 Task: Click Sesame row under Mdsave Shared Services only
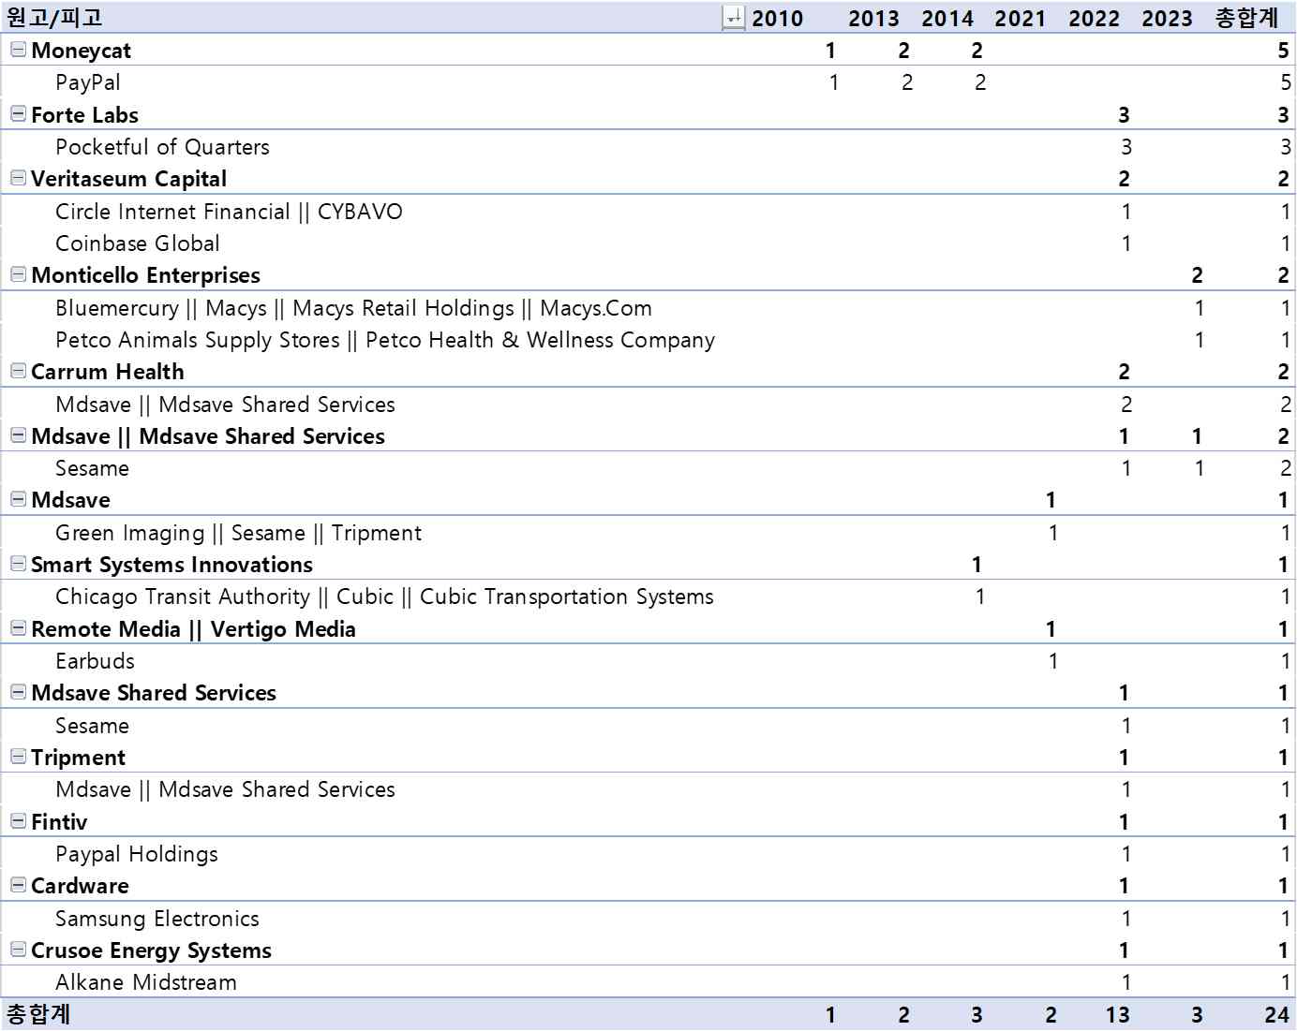pos(92,726)
